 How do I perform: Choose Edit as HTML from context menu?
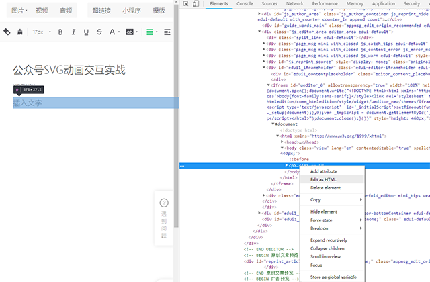coord(322,179)
